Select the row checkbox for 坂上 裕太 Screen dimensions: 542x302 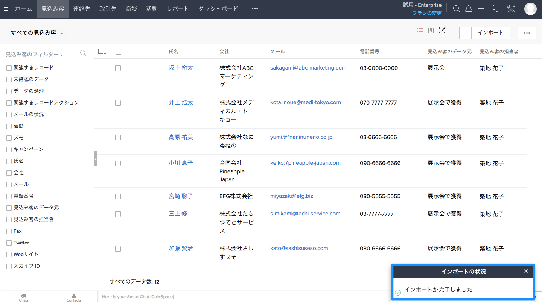click(118, 68)
